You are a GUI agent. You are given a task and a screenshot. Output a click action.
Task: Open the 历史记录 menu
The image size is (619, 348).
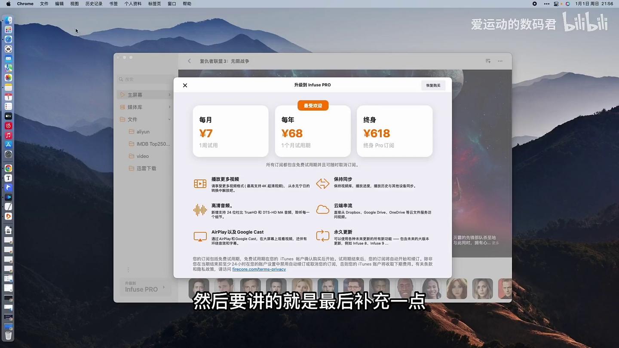point(94,3)
